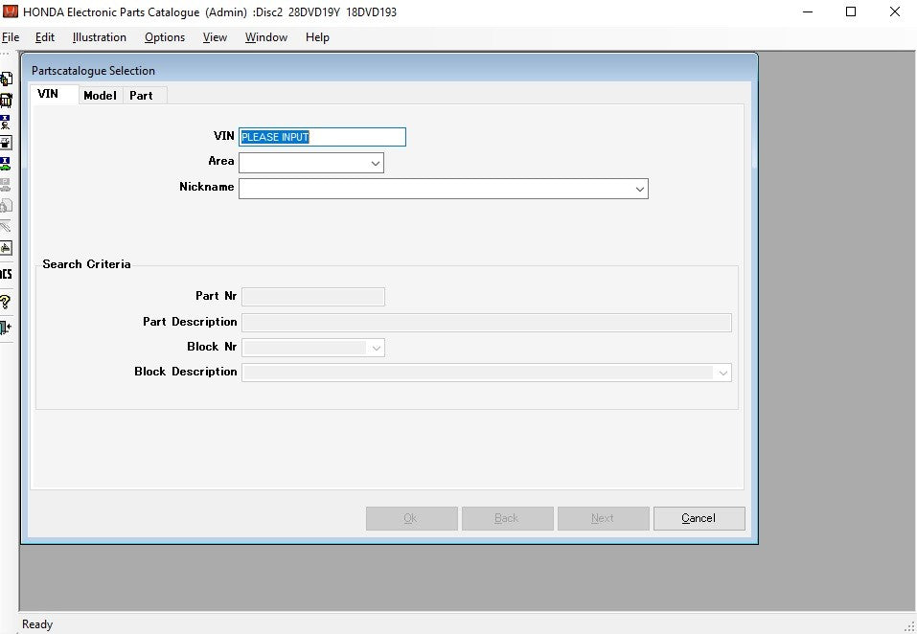
Task: Click the ACS icon in the left toolbar
Action: click(x=6, y=274)
